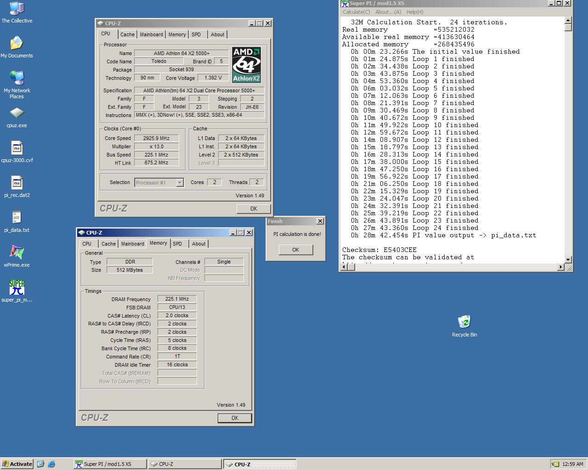Open Calculate(C) menu in Super PI
Image resolution: width=588 pixels, height=470 pixels.
tap(356, 12)
